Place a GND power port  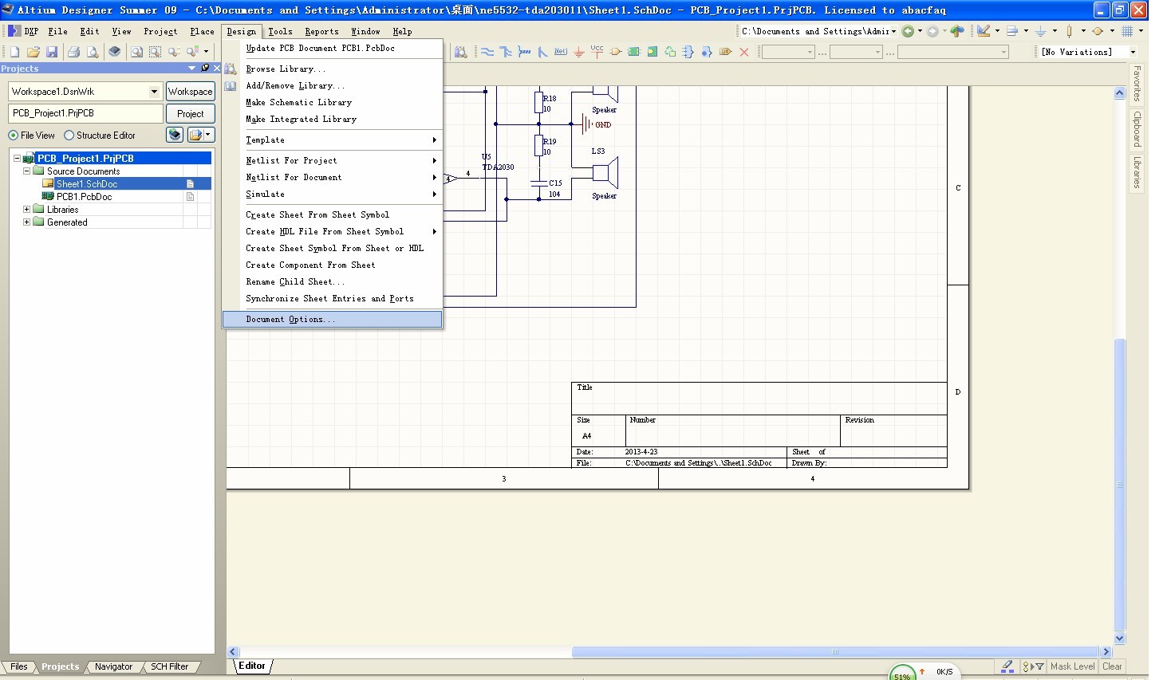[x=579, y=52]
